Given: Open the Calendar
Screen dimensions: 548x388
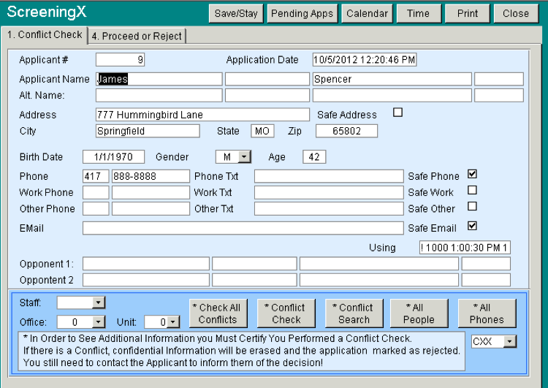Looking at the screenshot, I should point(368,13).
